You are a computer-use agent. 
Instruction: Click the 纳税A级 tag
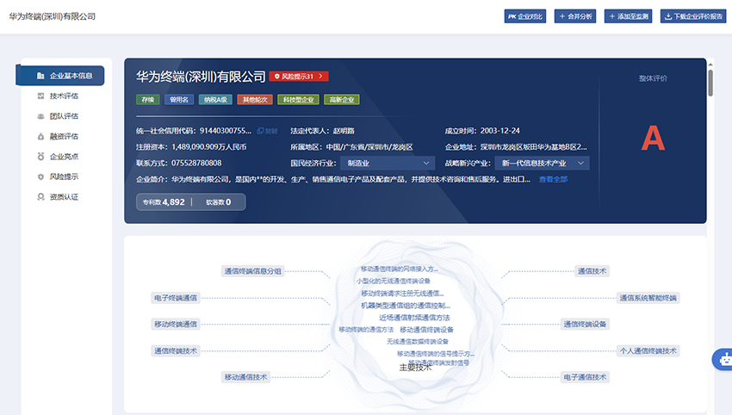tap(215, 99)
